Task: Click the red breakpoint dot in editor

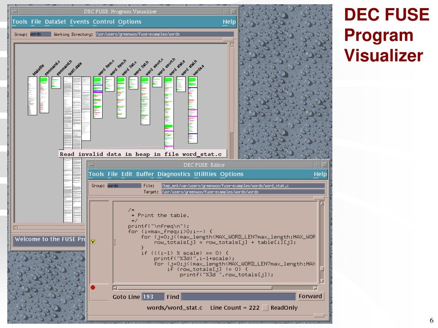Action: 93,287
